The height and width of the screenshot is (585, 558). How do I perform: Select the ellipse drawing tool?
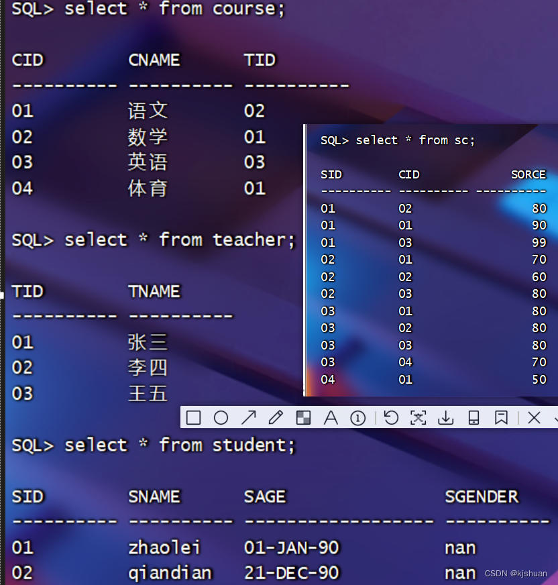[x=221, y=417]
